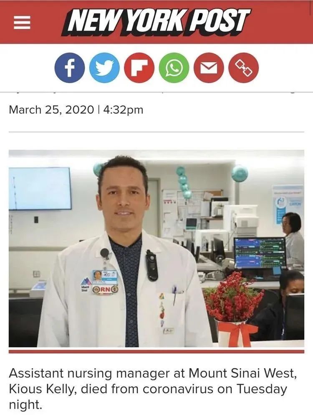Click the empty red header bar right of logo
Image resolution: width=313 pixels, height=415 pixels.
[x=280, y=22]
